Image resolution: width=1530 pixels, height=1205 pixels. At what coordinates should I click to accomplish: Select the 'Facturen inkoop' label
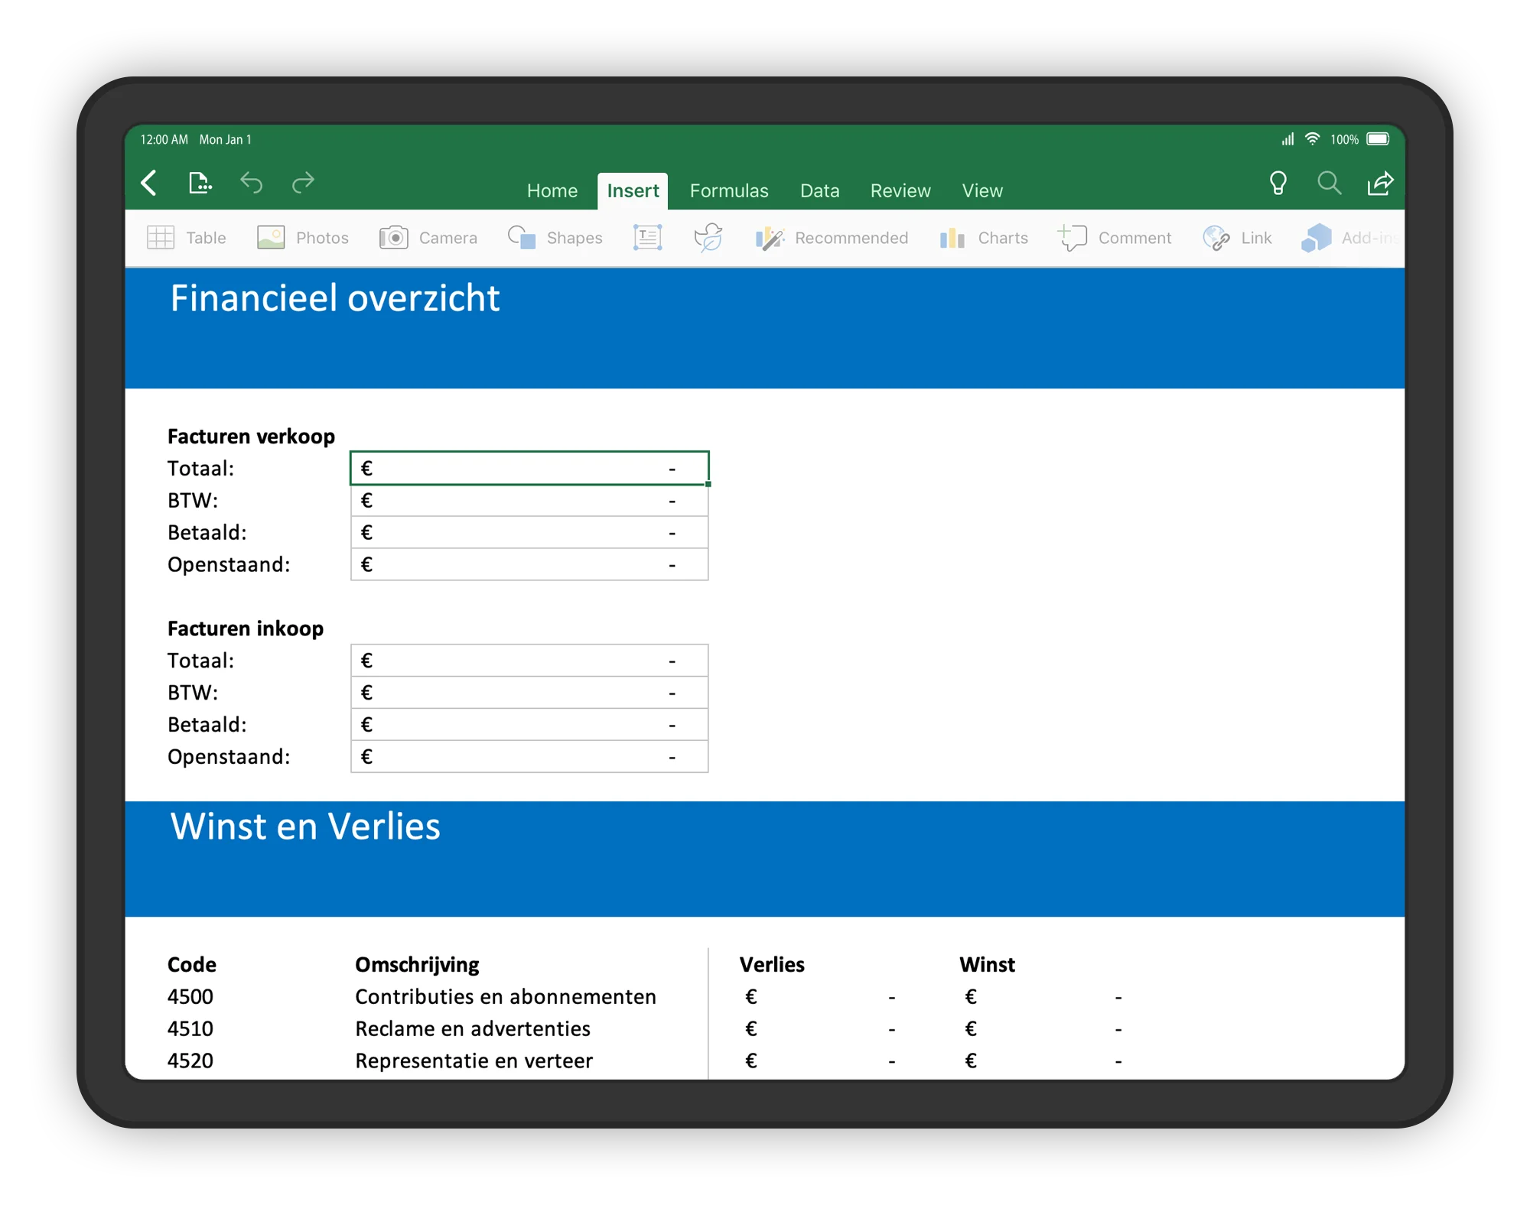[246, 628]
